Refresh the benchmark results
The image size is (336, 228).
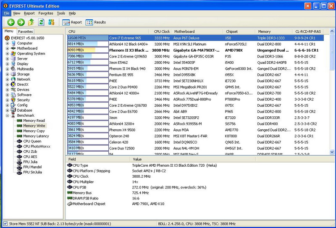click(x=41, y=22)
